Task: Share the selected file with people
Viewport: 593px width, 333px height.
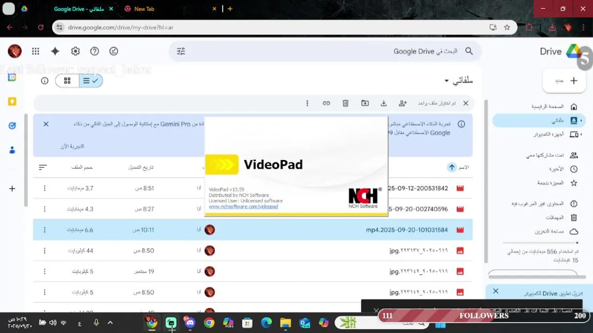Action: coord(403,103)
